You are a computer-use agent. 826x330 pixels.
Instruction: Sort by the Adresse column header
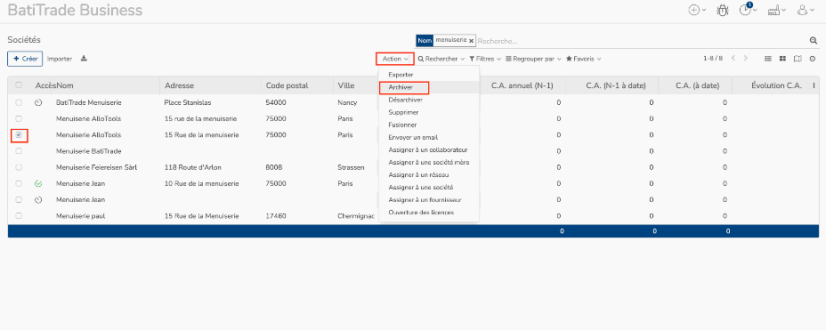pos(179,85)
